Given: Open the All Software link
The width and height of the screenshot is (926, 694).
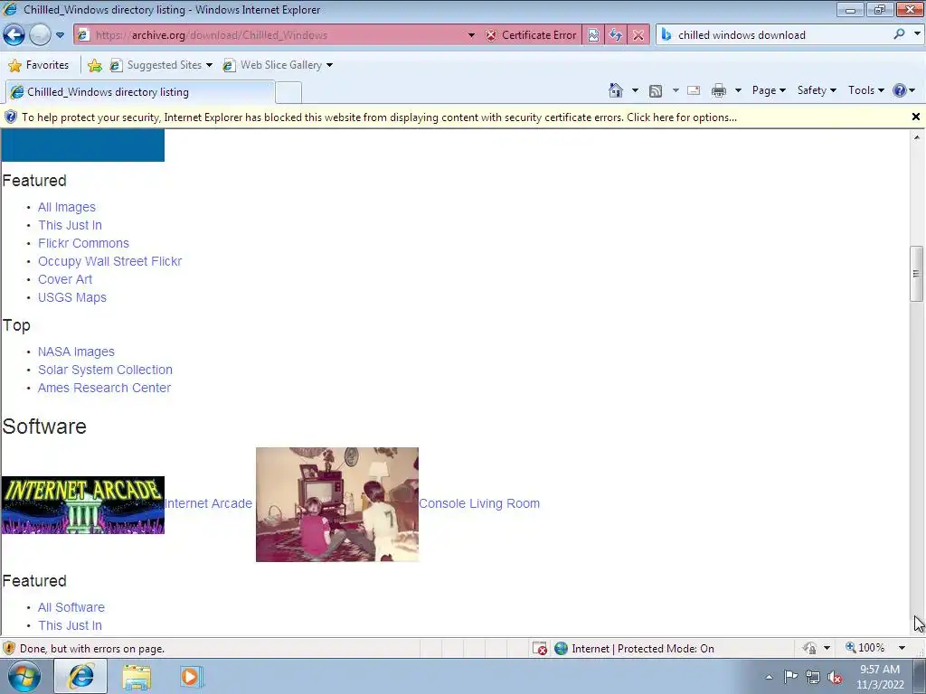Looking at the screenshot, I should coord(71,607).
